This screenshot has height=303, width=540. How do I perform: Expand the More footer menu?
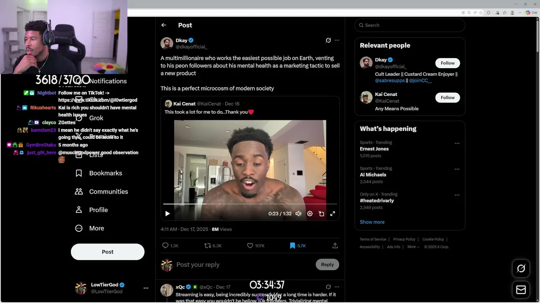click(413, 247)
